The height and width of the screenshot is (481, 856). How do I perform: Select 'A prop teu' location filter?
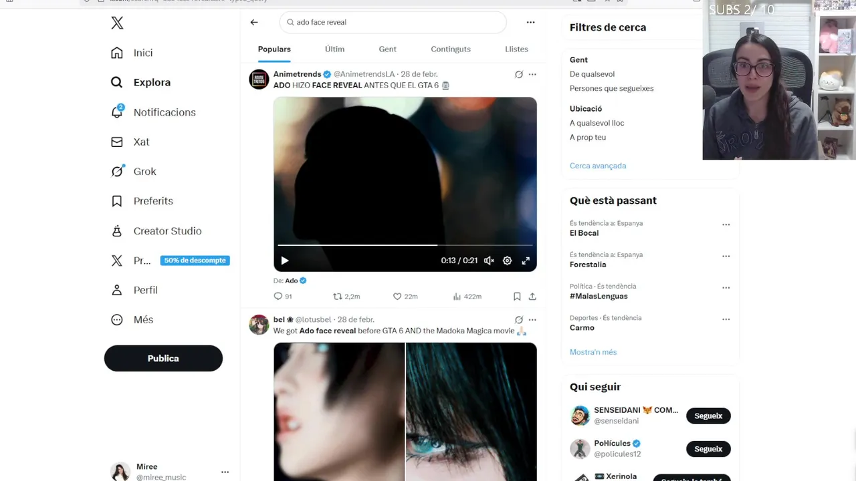tap(587, 138)
